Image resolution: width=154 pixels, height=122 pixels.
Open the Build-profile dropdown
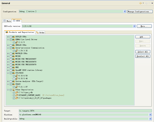(150, 119)
